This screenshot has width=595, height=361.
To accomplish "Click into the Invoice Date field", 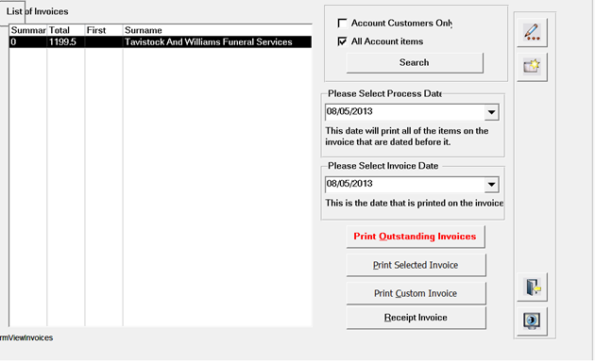I will point(404,184).
